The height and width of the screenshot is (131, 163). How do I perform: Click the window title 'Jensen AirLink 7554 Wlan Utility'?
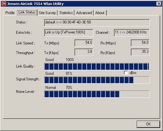pos(35,4)
